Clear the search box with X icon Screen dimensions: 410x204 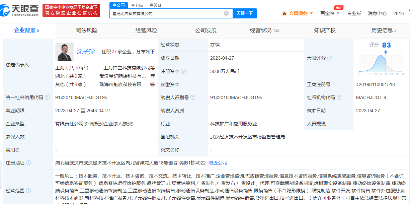(226, 13)
